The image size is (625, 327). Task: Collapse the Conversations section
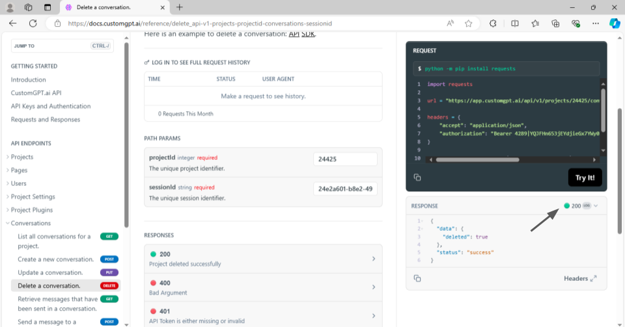click(31, 223)
